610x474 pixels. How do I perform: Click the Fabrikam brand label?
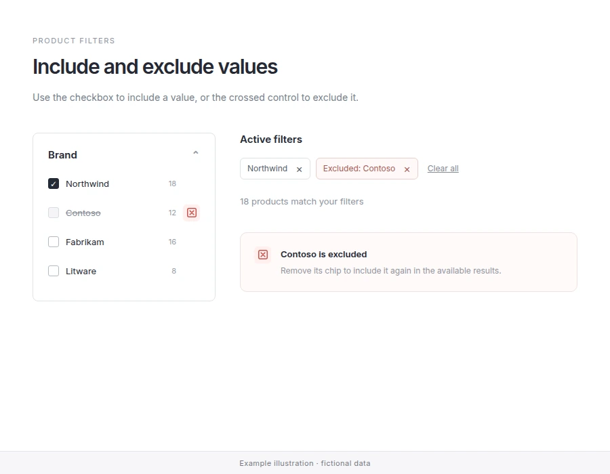pyautogui.click(x=85, y=242)
